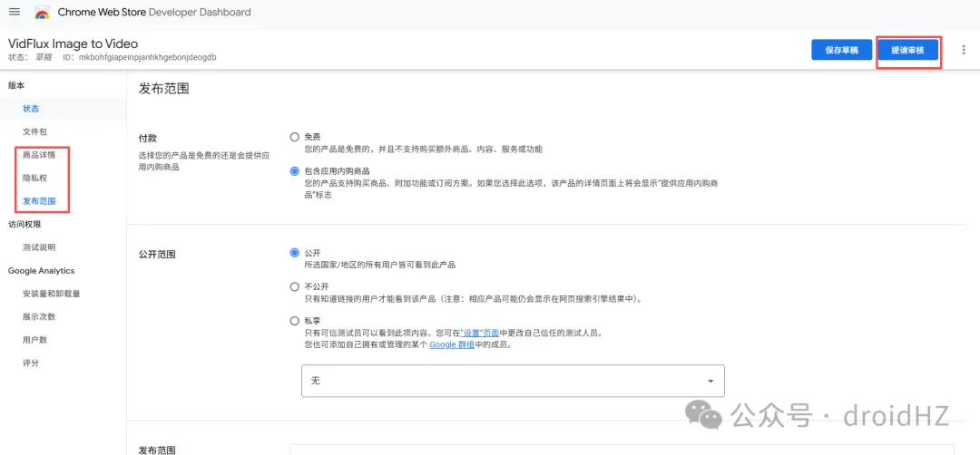This screenshot has height=455, width=980.
Task: Click the Chrome Web Store Developer Dashboard title
Action: (154, 12)
